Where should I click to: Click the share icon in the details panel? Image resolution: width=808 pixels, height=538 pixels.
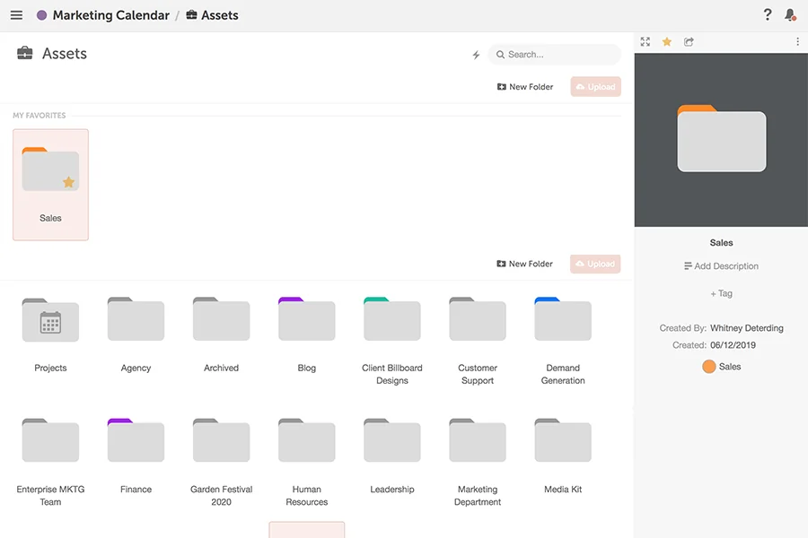click(x=689, y=41)
